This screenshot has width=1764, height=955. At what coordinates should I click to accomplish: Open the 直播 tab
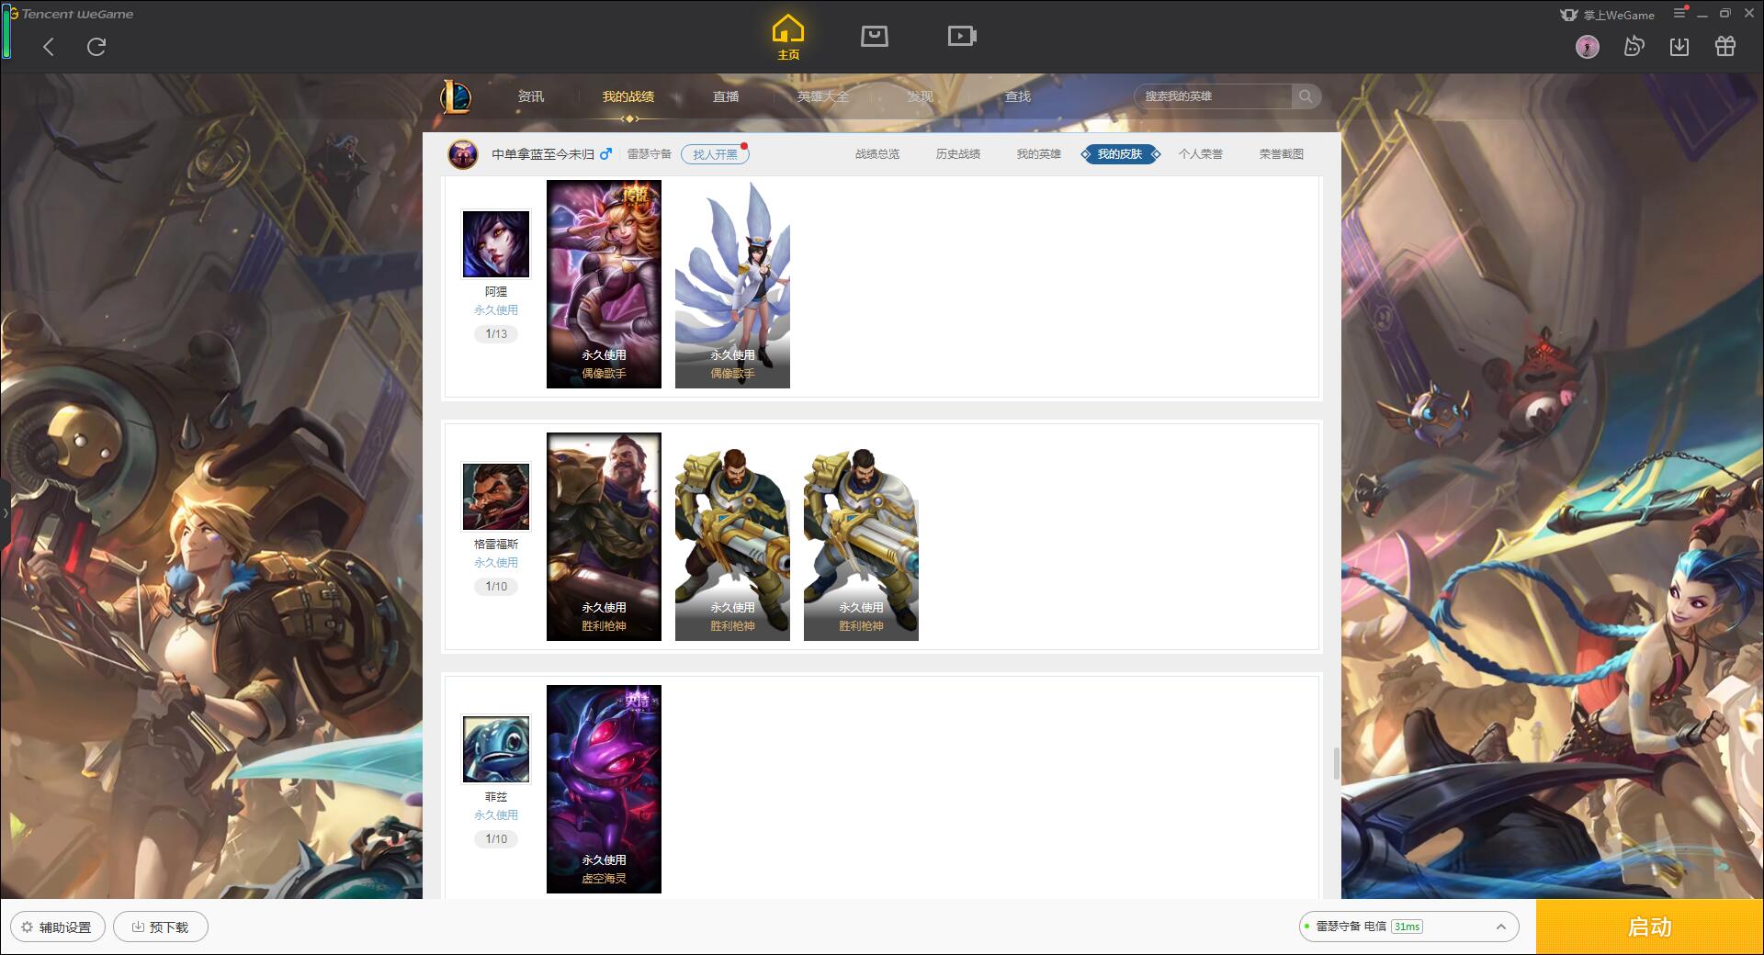[726, 96]
